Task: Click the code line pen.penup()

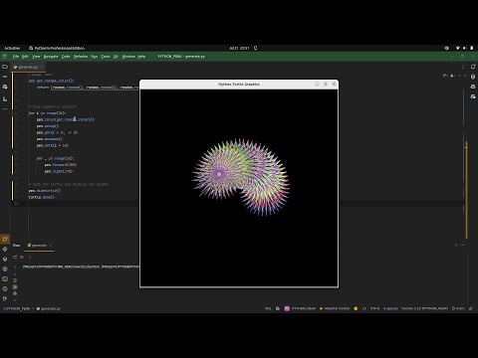Action: click(48, 126)
